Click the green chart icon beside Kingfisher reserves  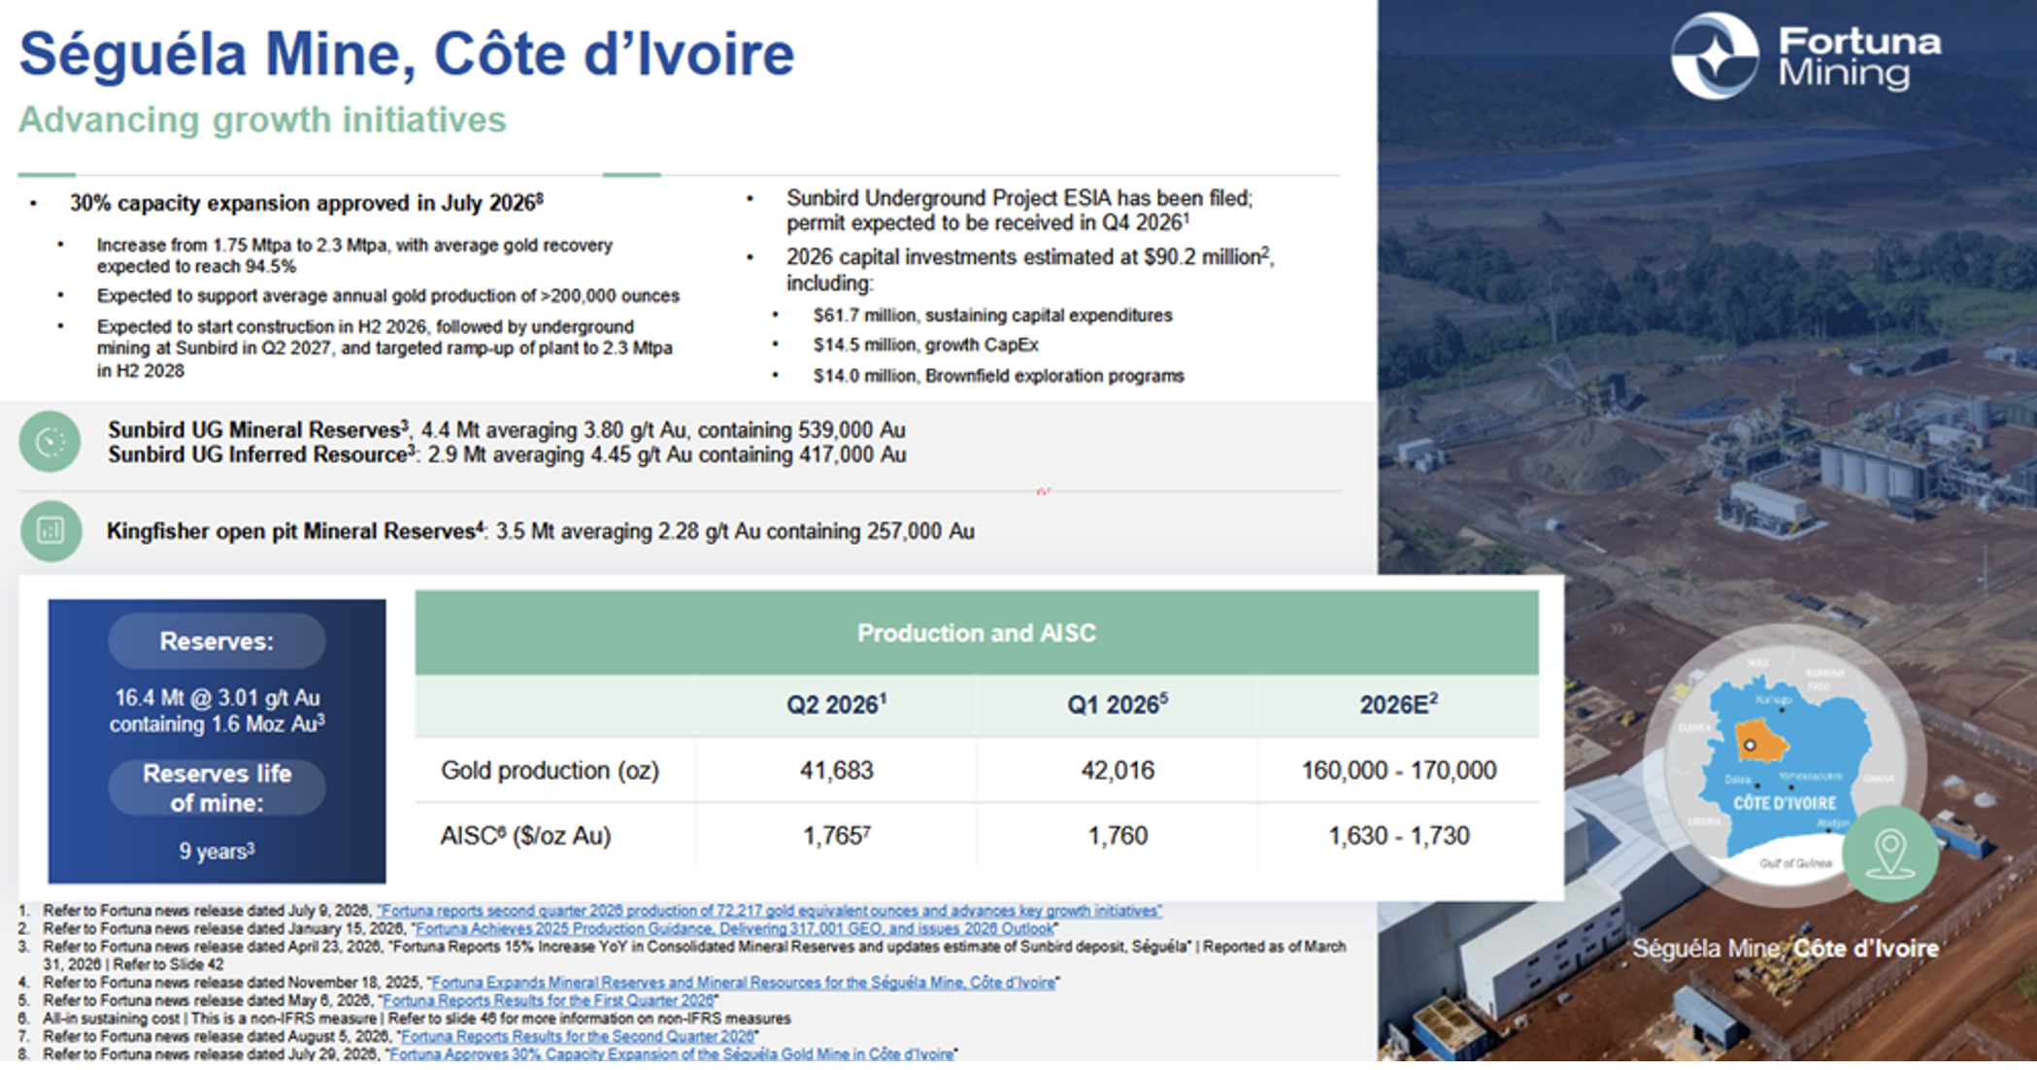pyautogui.click(x=50, y=530)
